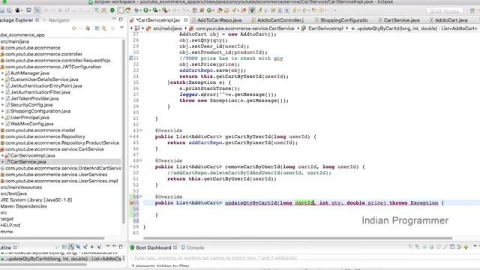480x270 pixels.
Task: Click the back arrow in Package Explorer toolbar
Action: [x=74, y=28]
